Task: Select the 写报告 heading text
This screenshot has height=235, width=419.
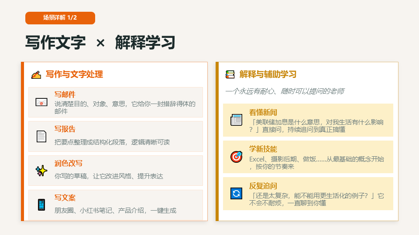Action: click(x=65, y=129)
